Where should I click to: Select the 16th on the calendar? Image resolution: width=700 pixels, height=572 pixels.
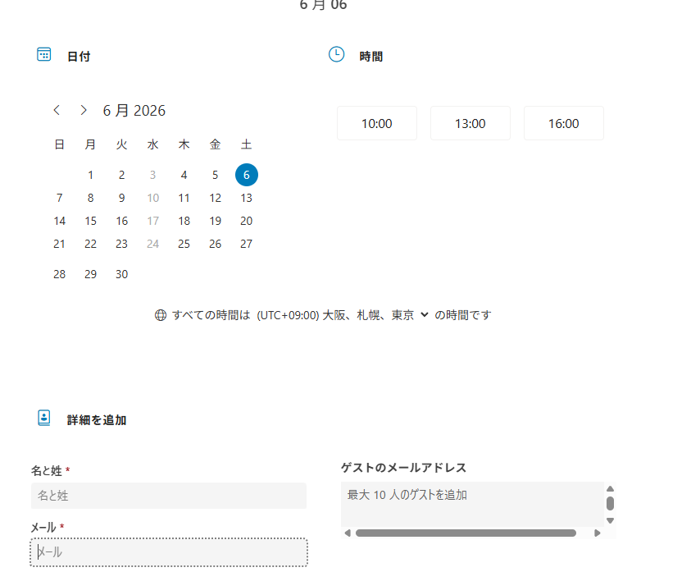[x=122, y=221]
